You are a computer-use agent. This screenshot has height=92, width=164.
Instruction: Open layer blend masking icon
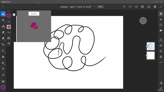161,57
